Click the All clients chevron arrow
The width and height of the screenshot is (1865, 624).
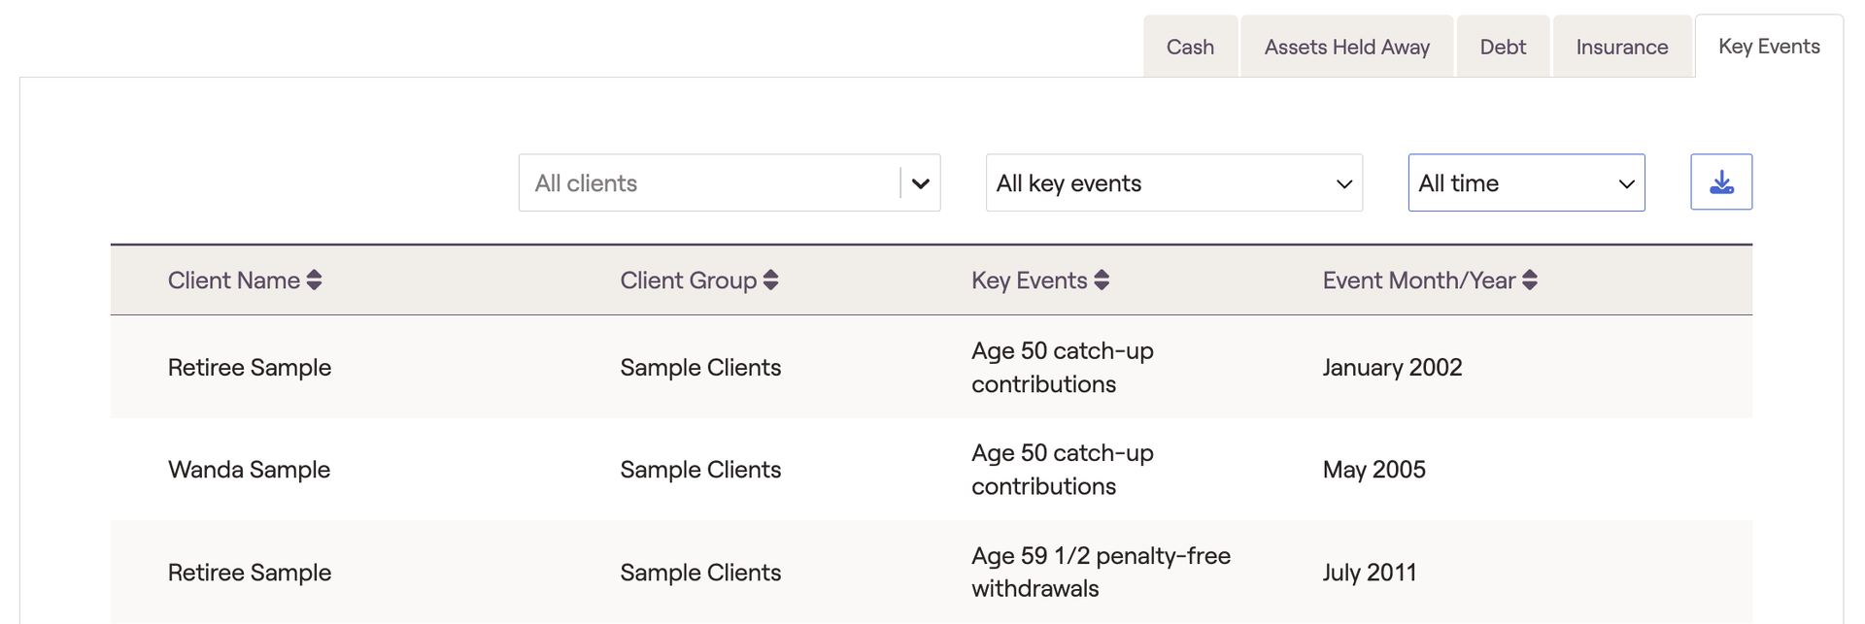[920, 183]
